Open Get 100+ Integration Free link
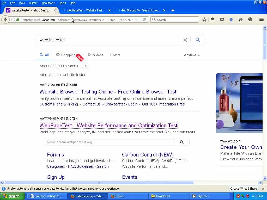 point(163,104)
